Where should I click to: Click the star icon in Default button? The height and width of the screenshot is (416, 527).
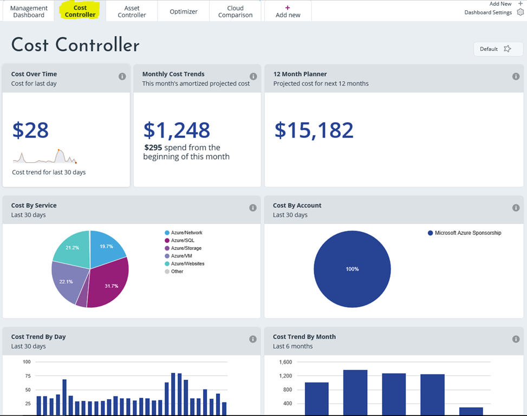click(x=508, y=49)
